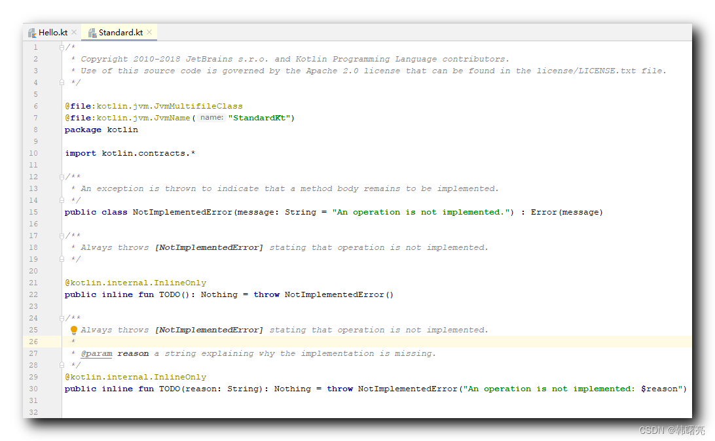Collapse fold end marker at line 14
Screen dimensions: 715x441
62,200
